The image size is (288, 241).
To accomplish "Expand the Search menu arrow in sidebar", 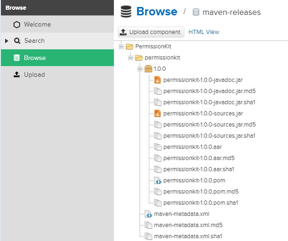I will click(x=7, y=41).
